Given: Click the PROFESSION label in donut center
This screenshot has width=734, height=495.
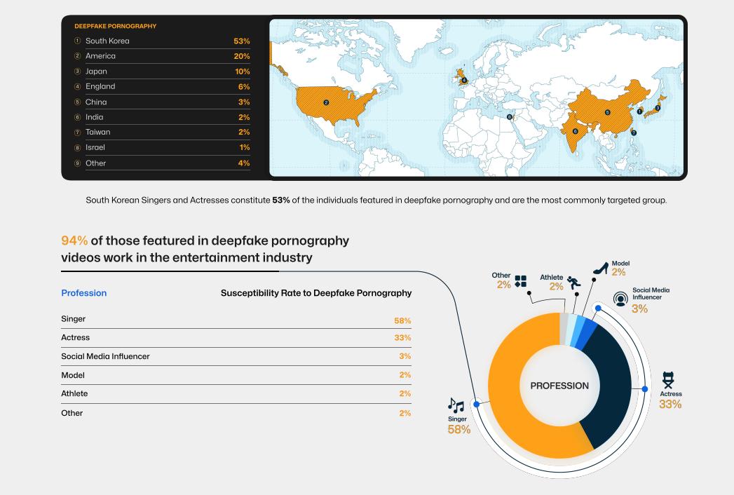Looking at the screenshot, I should pyautogui.click(x=559, y=386).
